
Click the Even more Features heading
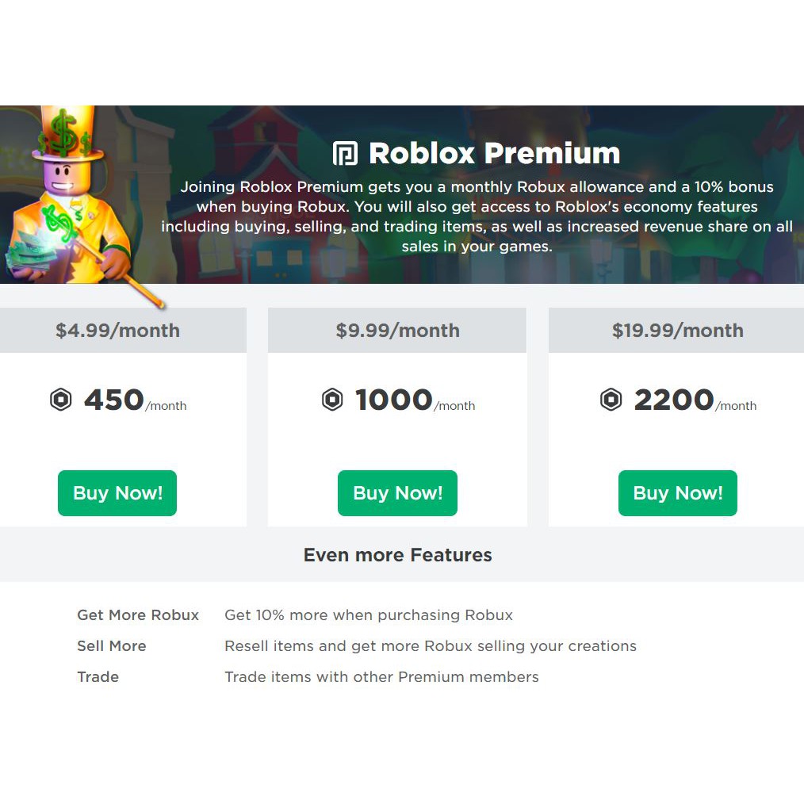click(x=397, y=555)
